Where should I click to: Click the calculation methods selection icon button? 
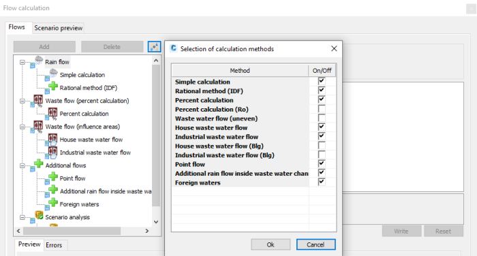click(x=154, y=47)
